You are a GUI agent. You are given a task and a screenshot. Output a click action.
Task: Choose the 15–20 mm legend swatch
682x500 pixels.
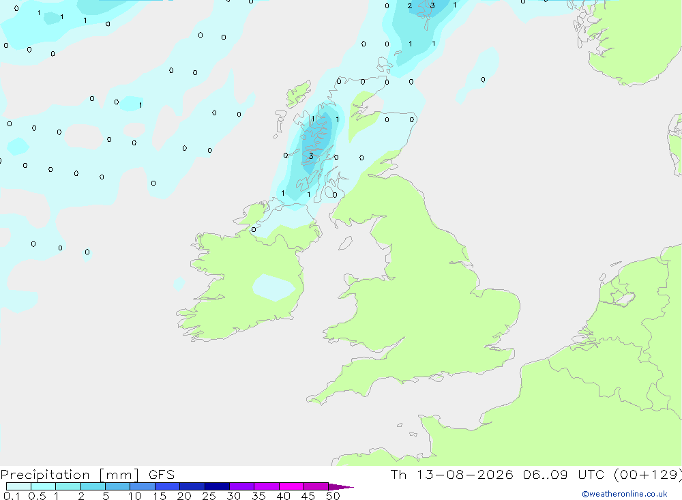[168, 486]
